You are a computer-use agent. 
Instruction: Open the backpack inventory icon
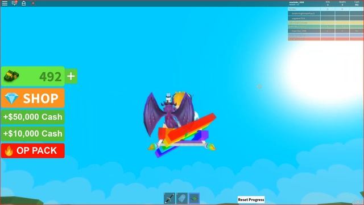click(x=24, y=3)
